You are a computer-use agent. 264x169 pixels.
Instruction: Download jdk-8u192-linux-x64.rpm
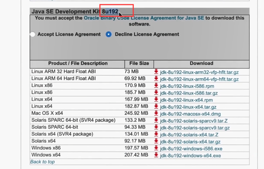pyautogui.click(x=186, y=100)
